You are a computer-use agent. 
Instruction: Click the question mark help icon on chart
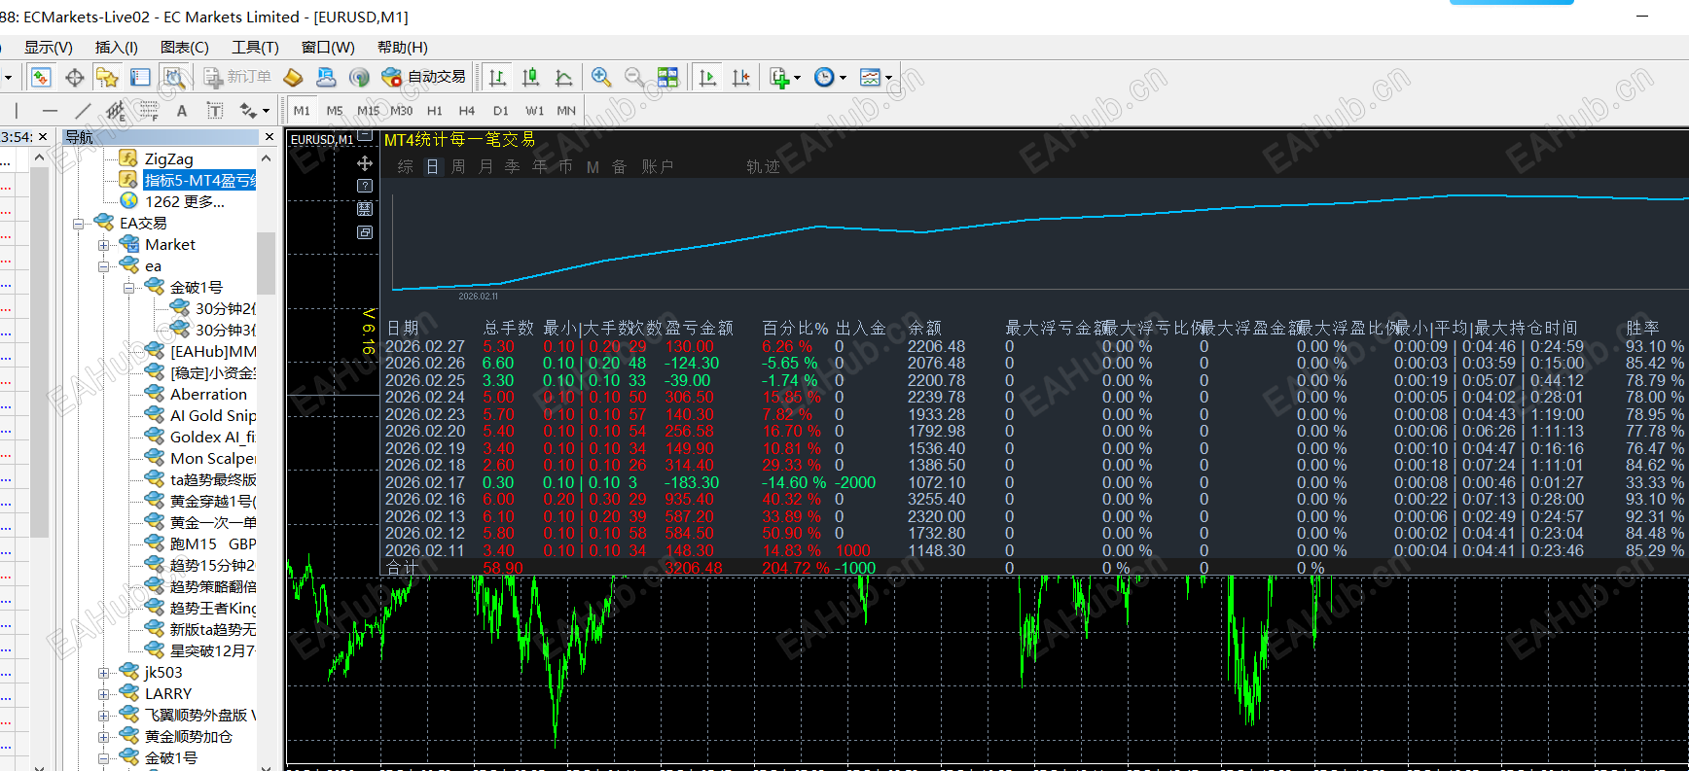point(365,186)
